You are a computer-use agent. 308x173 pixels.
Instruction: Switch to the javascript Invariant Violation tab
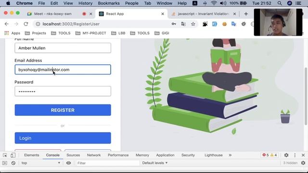[x=203, y=14]
